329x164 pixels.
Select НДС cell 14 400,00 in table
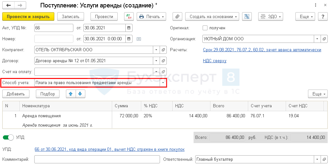coord(191,116)
